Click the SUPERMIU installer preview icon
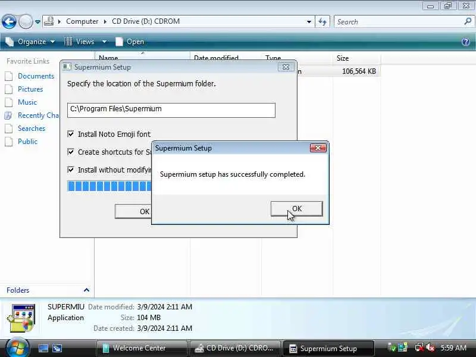Screen dimensions: 476x357 22,318
